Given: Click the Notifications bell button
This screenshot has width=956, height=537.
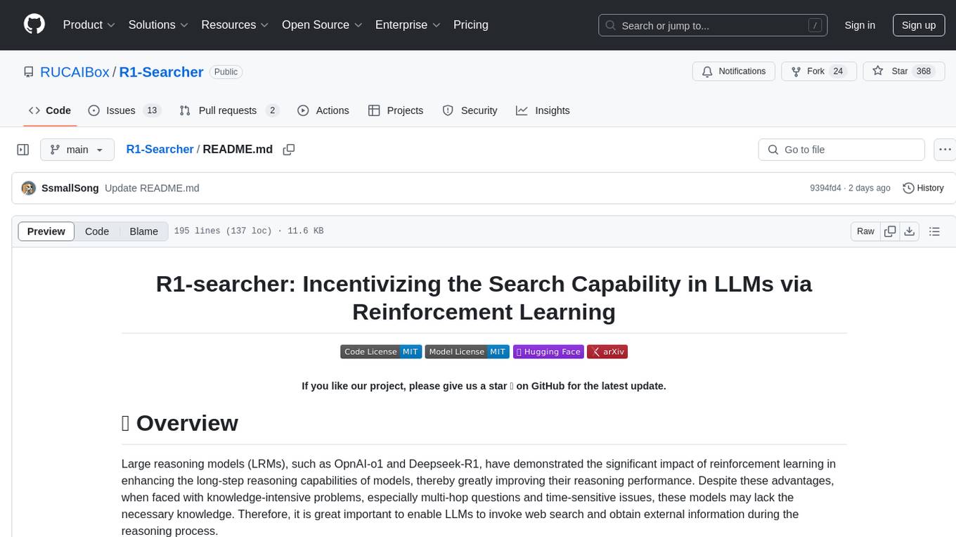Looking at the screenshot, I should tap(734, 72).
